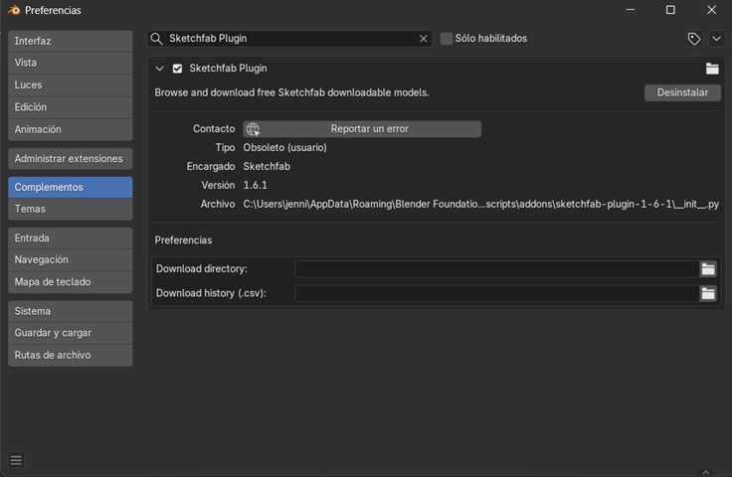Image resolution: width=732 pixels, height=477 pixels.
Task: Open the hamburger preferences menu
Action: pos(16,460)
